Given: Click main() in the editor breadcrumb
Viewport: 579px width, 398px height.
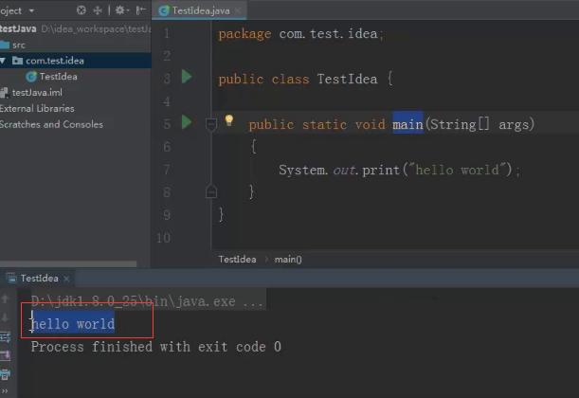Looking at the screenshot, I should (288, 260).
